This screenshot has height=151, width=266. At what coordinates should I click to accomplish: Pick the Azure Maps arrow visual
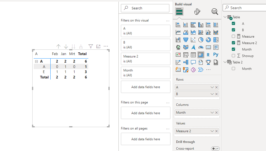pyautogui.click(x=193, y=47)
